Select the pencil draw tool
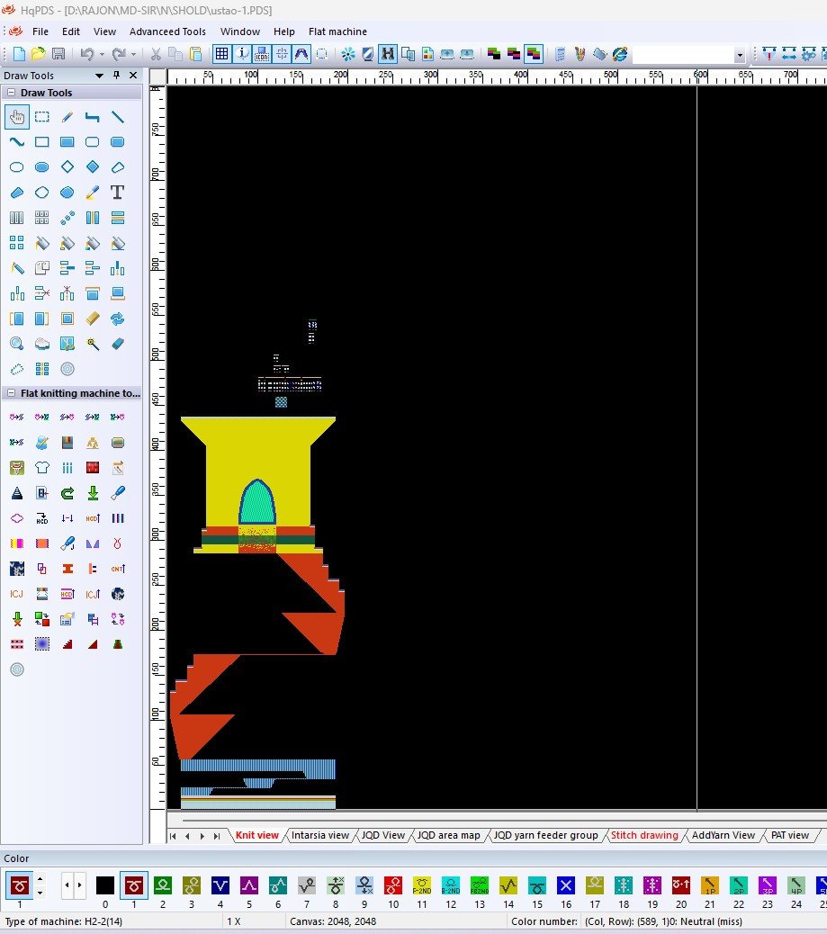 point(67,117)
